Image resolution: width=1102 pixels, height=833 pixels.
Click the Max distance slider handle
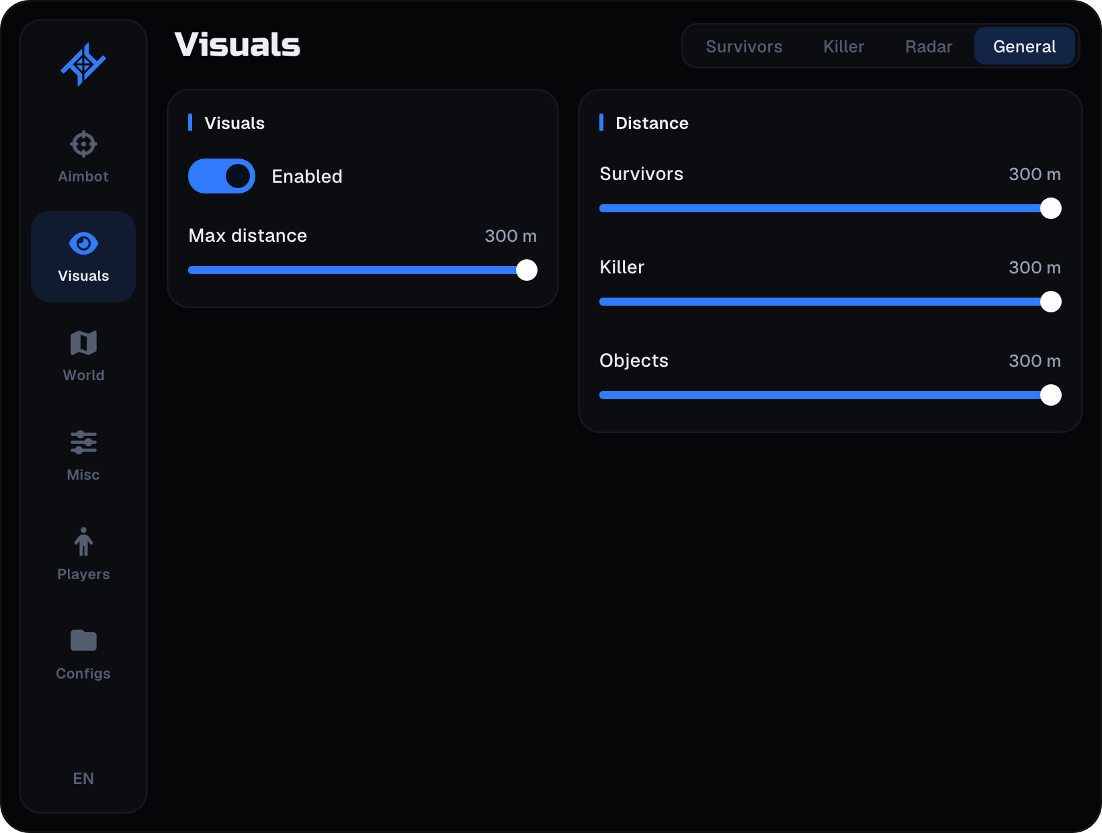coord(527,270)
